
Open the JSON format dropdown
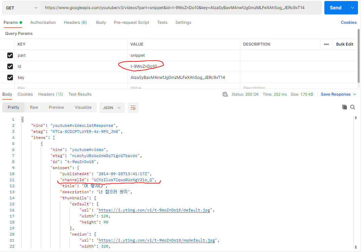tap(112, 108)
